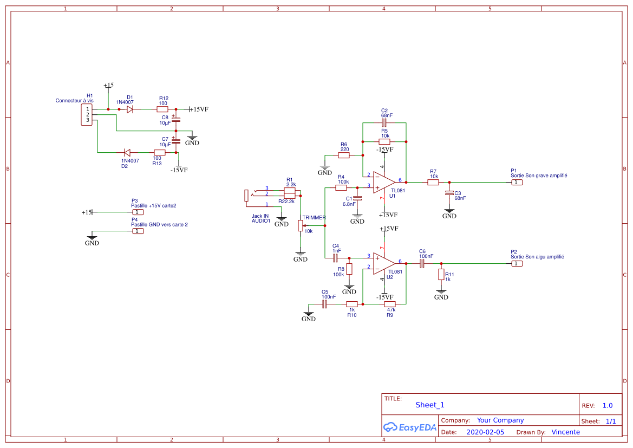633x448 pixels.
Task: Click the R9 47k feedback resistor
Action: click(x=390, y=304)
